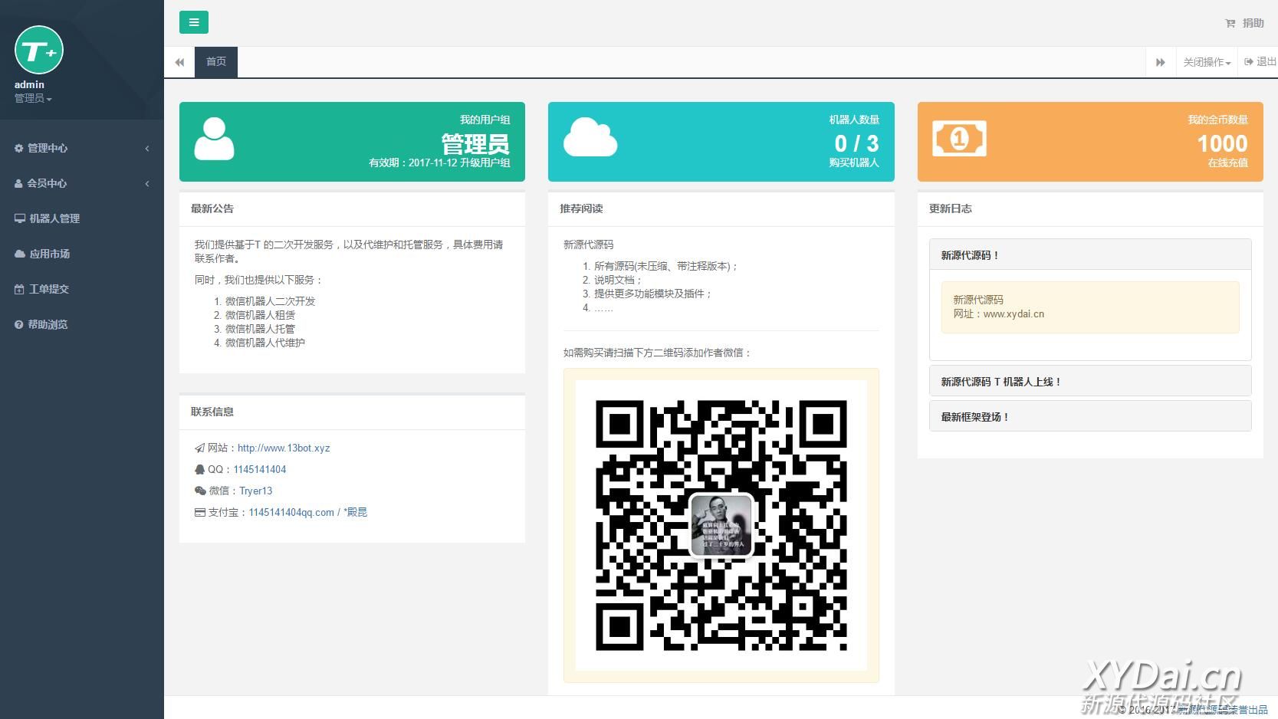
Task: Open the 关闭操作 dropdown
Action: (1207, 62)
